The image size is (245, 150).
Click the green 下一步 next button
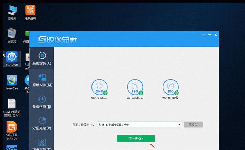(x=135, y=138)
